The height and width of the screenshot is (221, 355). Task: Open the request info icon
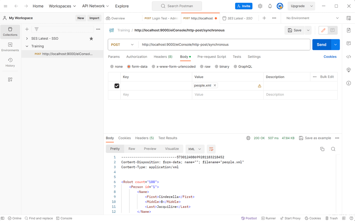pyautogui.click(x=349, y=83)
